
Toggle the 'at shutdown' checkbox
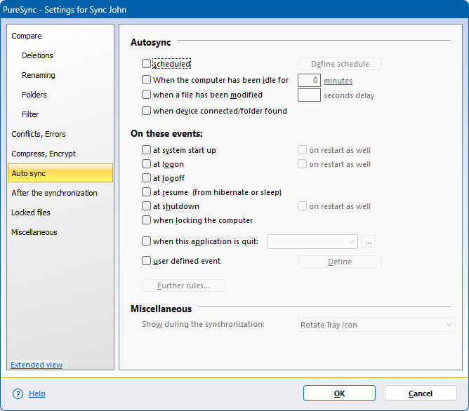(x=146, y=205)
